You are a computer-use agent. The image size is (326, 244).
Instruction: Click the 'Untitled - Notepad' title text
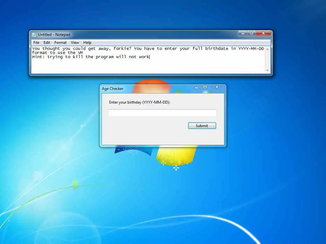(x=54, y=35)
